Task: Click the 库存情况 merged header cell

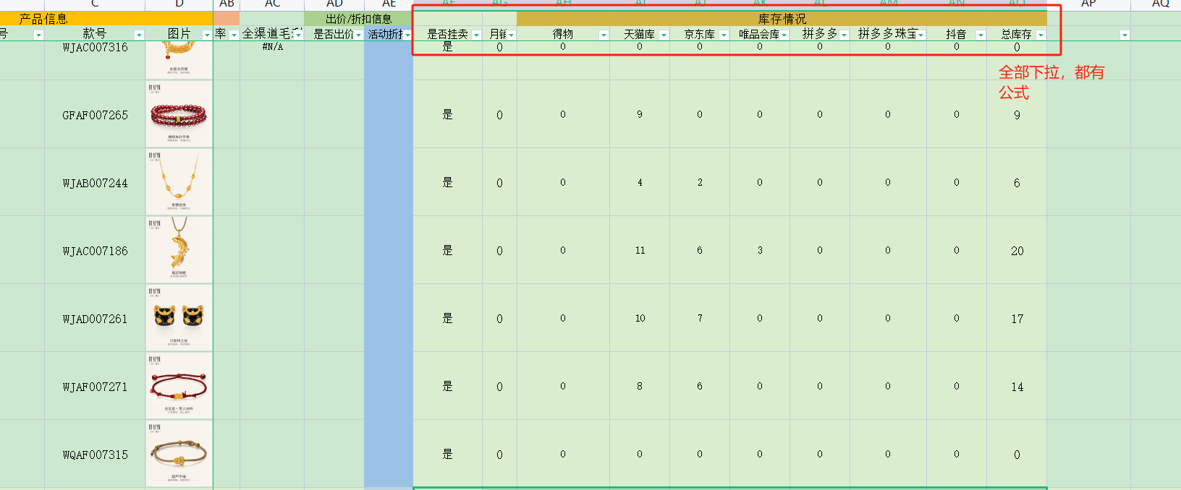Action: (x=782, y=19)
